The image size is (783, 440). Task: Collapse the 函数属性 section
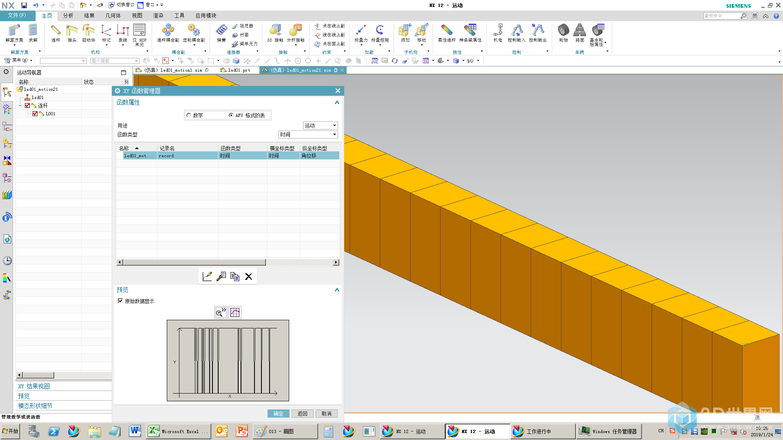coord(337,102)
